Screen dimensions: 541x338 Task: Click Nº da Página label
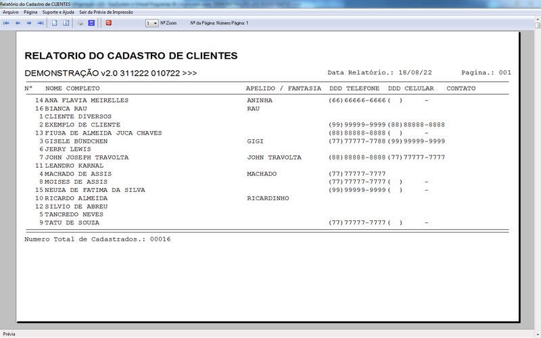click(219, 23)
